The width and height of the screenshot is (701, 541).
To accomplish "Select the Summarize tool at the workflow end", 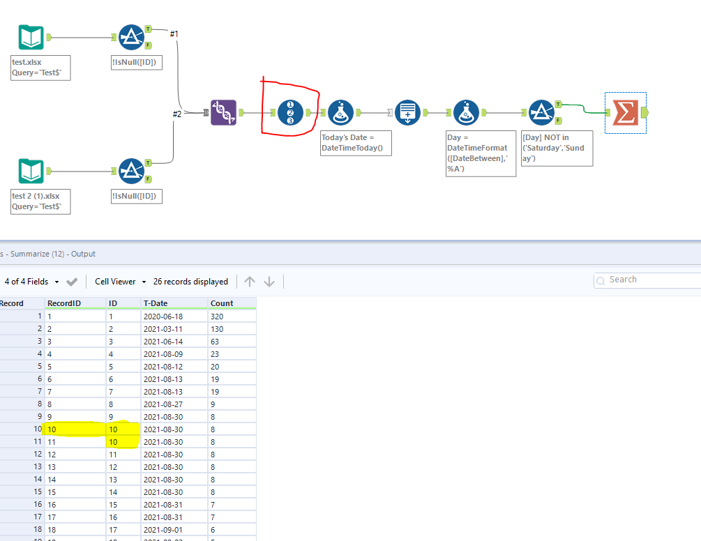I will tap(625, 112).
